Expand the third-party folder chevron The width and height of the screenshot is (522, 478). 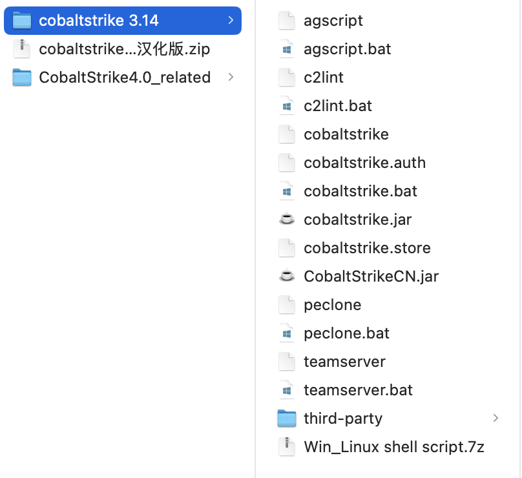[x=496, y=419]
